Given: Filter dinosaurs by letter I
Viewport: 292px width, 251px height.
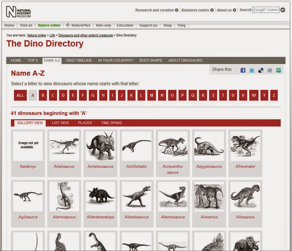Looking at the screenshot, I should [x=112, y=95].
